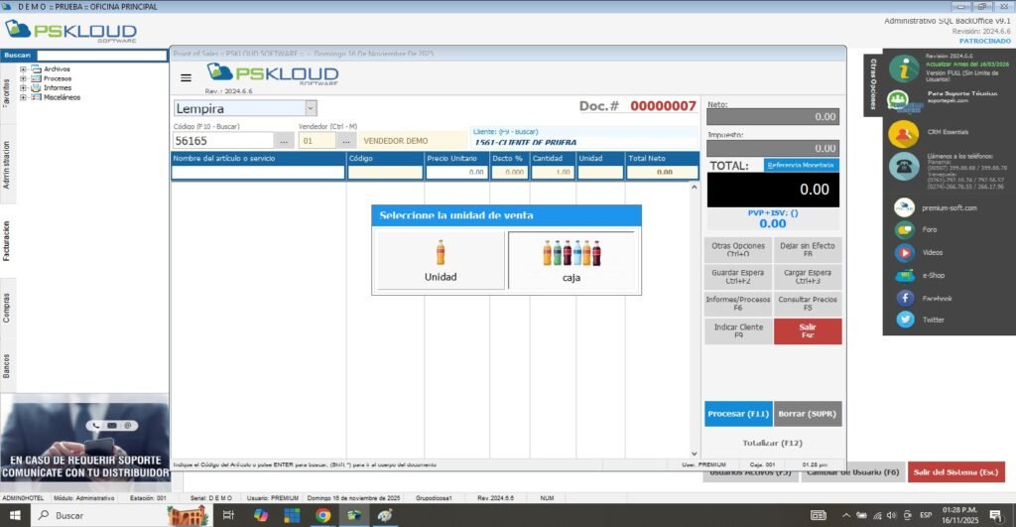The height and width of the screenshot is (527, 1016).
Task: Click the CRM Essentials icon
Action: (903, 132)
